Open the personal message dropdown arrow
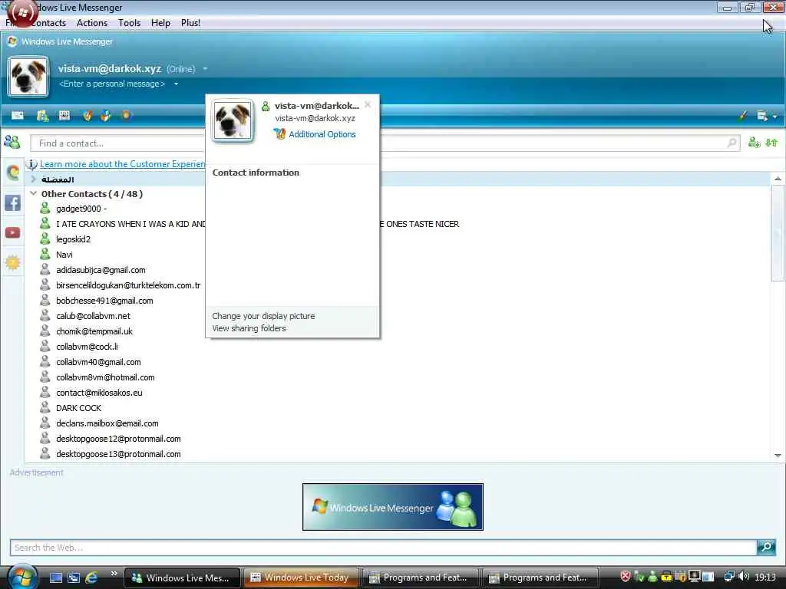This screenshot has width=786, height=589. pos(176,84)
